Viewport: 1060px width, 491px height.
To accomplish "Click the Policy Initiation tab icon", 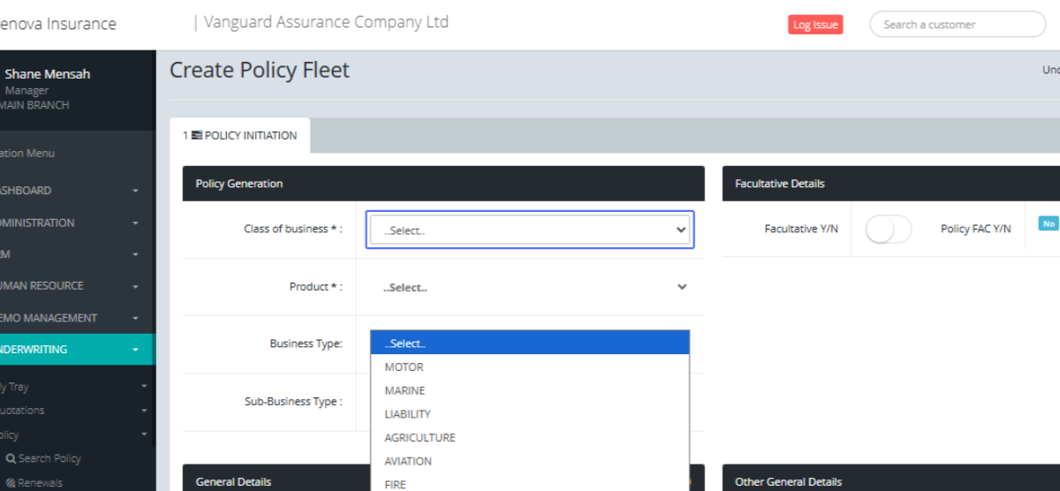I will tap(196, 136).
